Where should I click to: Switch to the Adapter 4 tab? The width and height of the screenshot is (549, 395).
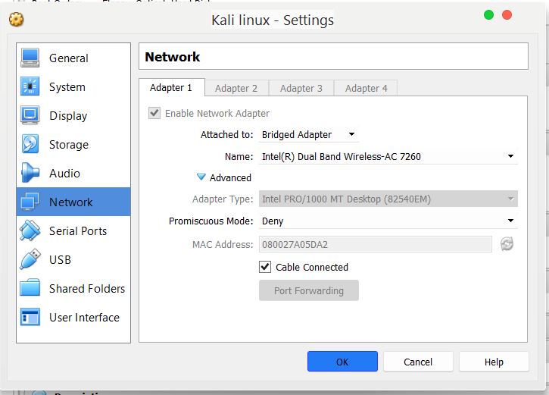point(366,88)
